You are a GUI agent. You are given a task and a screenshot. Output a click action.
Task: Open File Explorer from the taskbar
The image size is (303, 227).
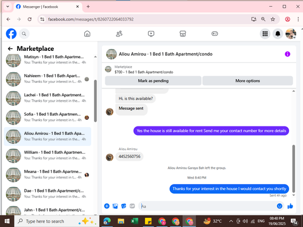coord(121,221)
